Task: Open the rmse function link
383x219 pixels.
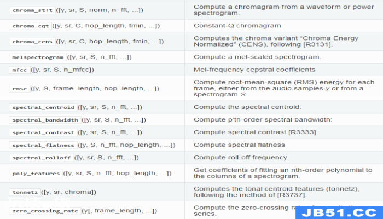Action: 20,89
